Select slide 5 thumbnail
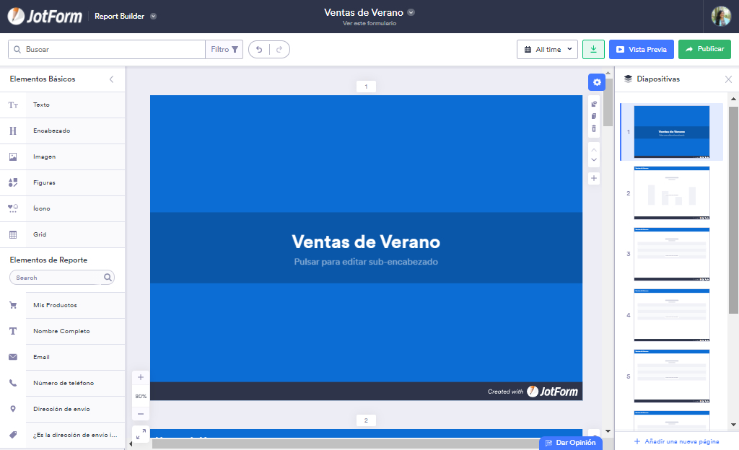The image size is (739, 450). pyautogui.click(x=672, y=376)
